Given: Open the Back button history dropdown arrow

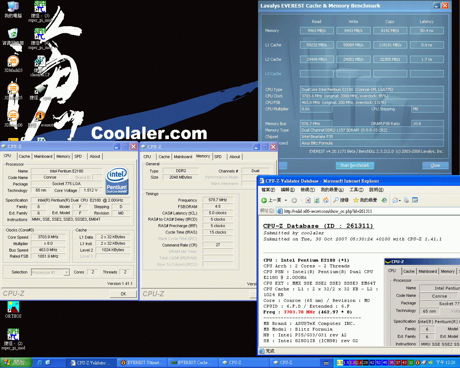Looking at the screenshot, I should [286, 200].
